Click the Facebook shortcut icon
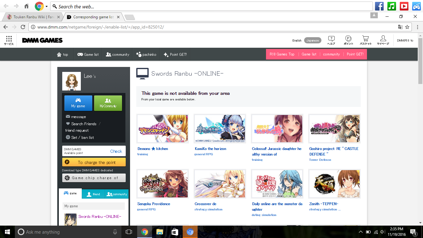 click(379, 6)
